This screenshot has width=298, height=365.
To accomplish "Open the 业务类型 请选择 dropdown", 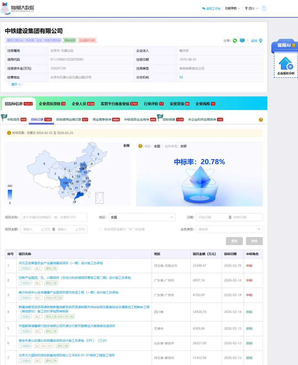I will click(229, 229).
